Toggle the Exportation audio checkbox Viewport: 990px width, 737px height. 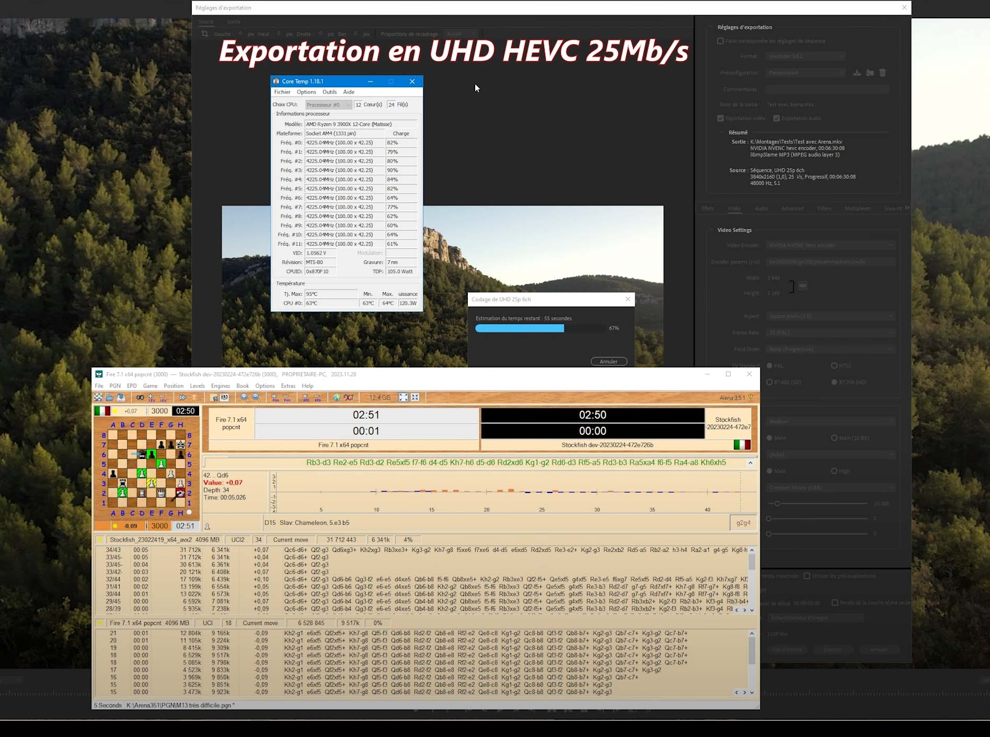pos(777,118)
